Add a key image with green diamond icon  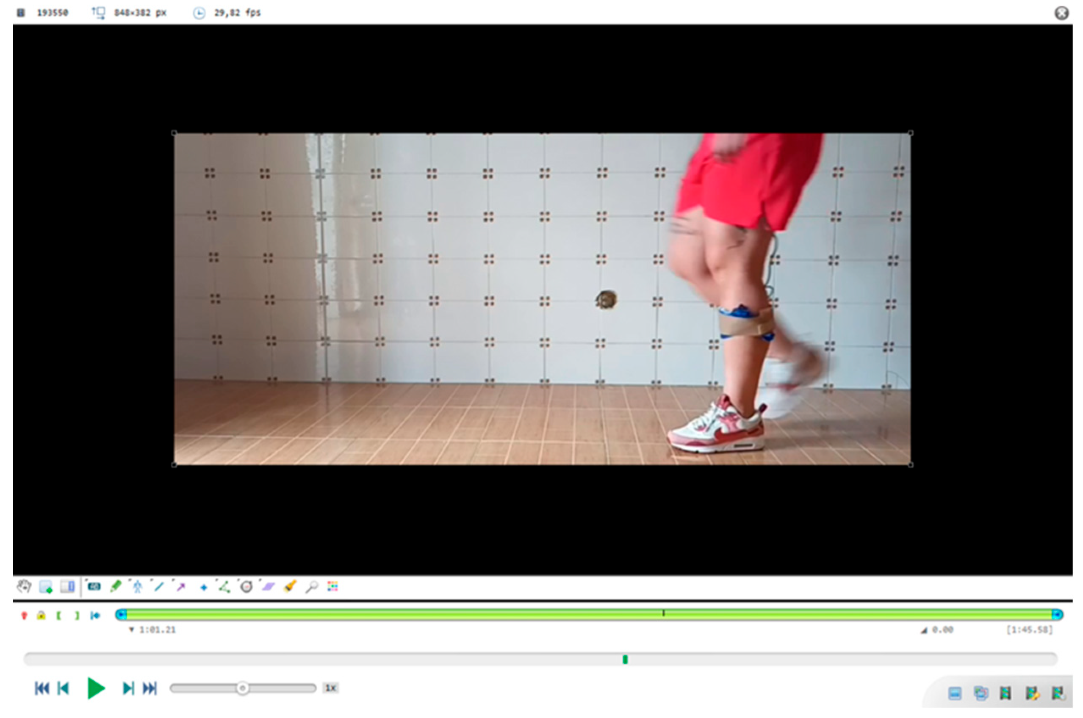tap(46, 587)
